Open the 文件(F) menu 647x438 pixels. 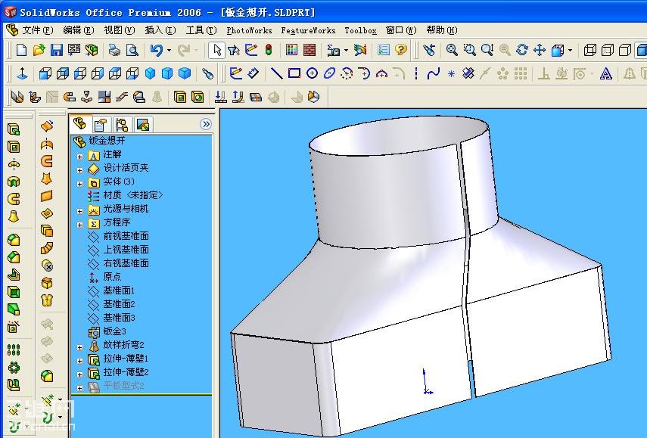coord(38,30)
